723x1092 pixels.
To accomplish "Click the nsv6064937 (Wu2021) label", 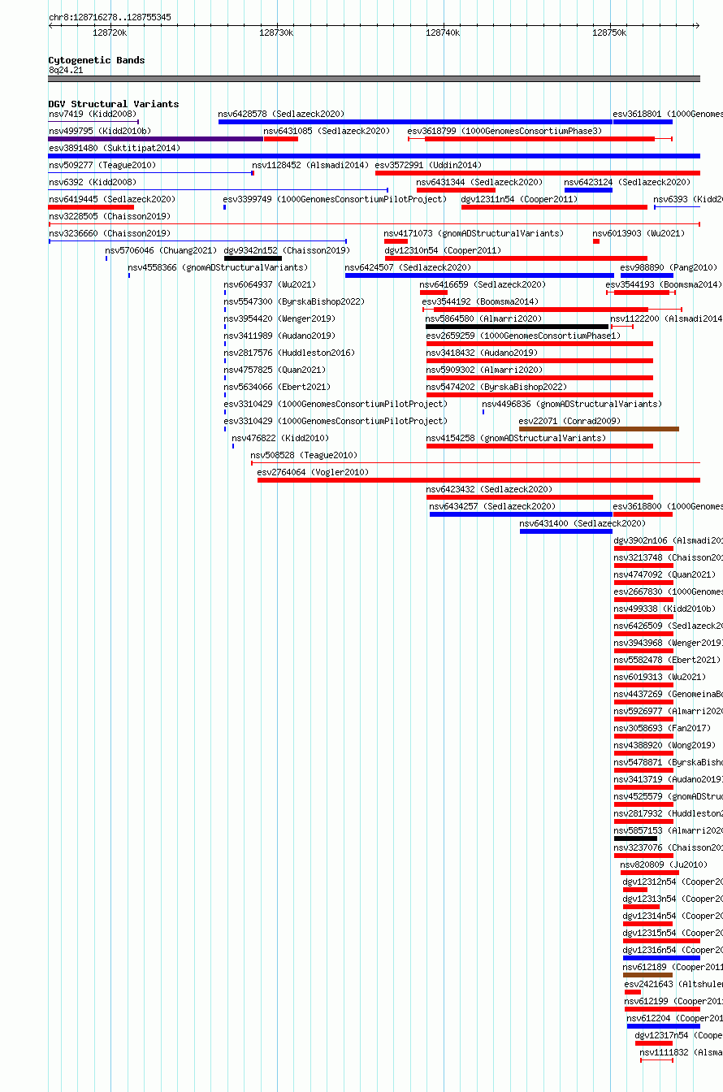I will (x=271, y=284).
